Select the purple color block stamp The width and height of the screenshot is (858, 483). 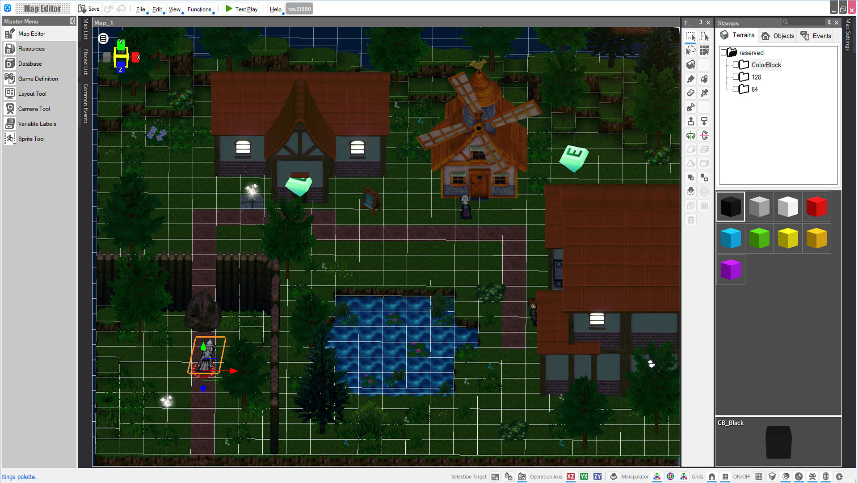(731, 270)
